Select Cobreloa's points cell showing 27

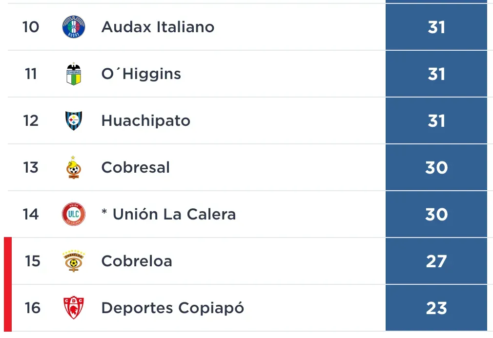(437, 261)
